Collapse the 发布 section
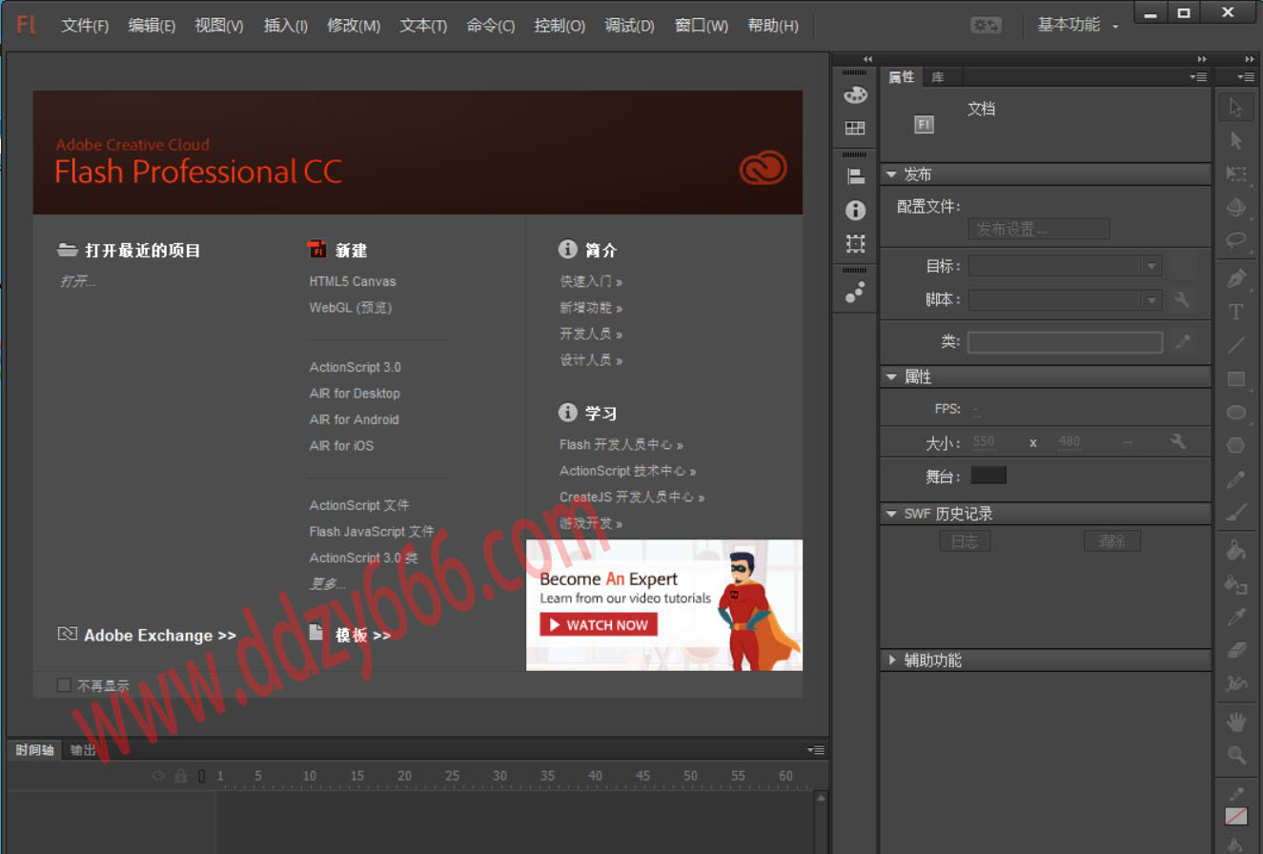This screenshot has width=1263, height=854. pos(891,174)
